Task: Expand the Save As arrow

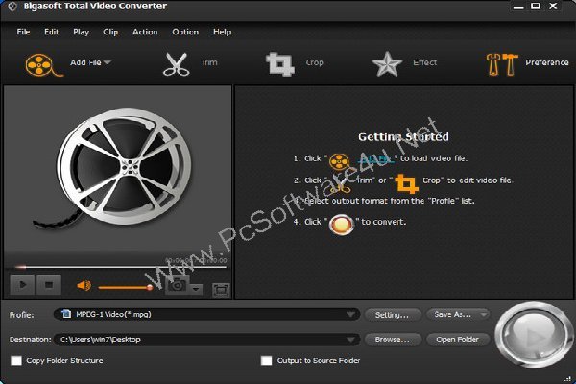Action: point(484,315)
